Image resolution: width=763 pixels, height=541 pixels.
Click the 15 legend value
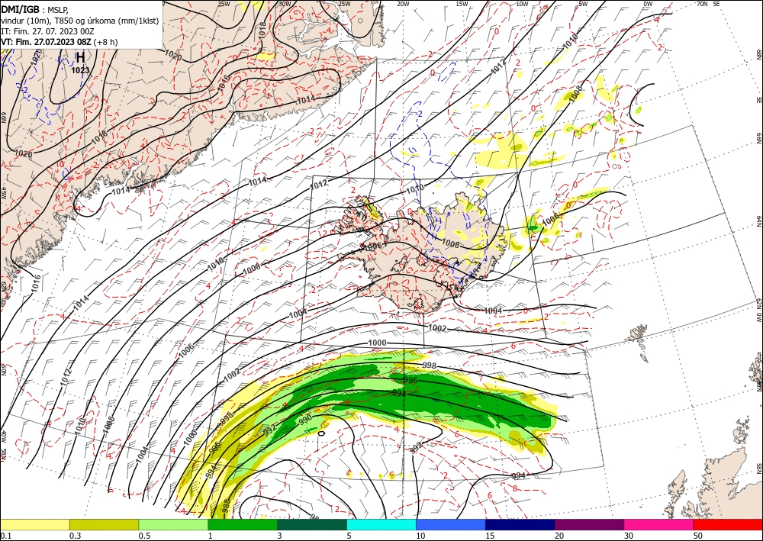(x=490, y=536)
